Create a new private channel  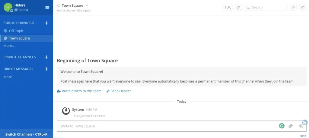tap(46, 57)
